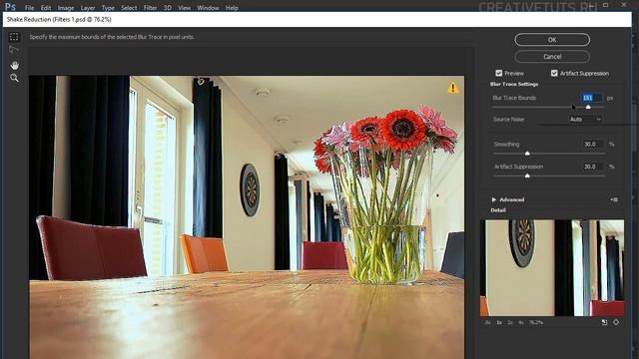Image resolution: width=639 pixels, height=359 pixels.
Task: Open the File menu
Action: point(29,8)
